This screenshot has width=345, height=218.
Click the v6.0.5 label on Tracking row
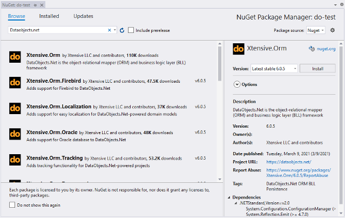click(200, 158)
